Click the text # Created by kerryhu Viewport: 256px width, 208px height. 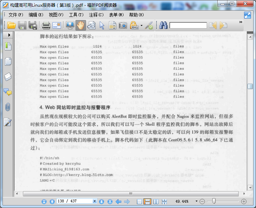(x=60, y=164)
